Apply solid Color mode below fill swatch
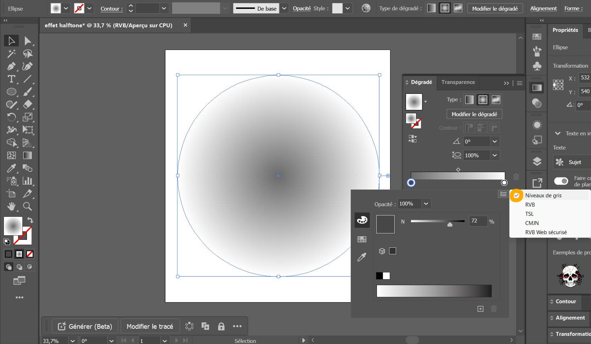Viewport: 591px width, 344px height. click(x=9, y=254)
